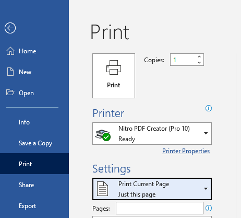The image size is (241, 218).
Task: Click the printer icon in Print button
Action: pyautogui.click(x=114, y=67)
